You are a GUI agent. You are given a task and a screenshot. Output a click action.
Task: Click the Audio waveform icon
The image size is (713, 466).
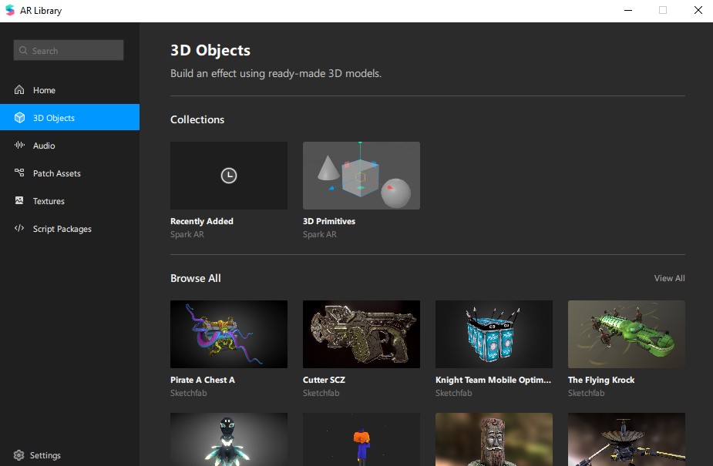coord(19,146)
